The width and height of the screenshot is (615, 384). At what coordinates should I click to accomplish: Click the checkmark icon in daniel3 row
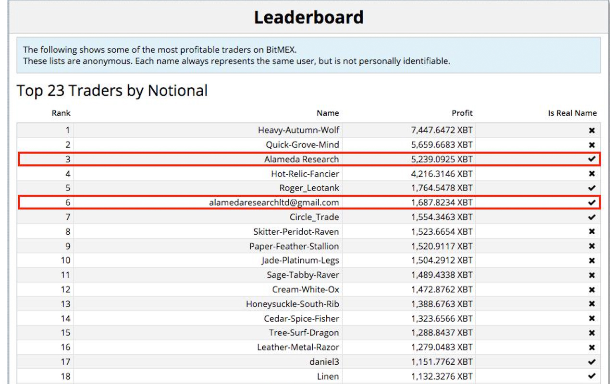click(x=592, y=362)
